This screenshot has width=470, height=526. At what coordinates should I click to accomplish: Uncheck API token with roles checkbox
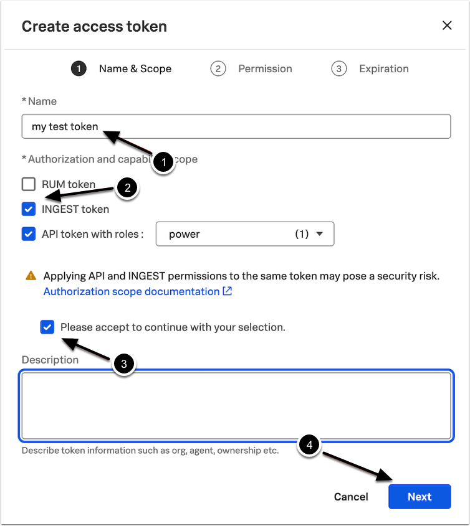click(29, 234)
